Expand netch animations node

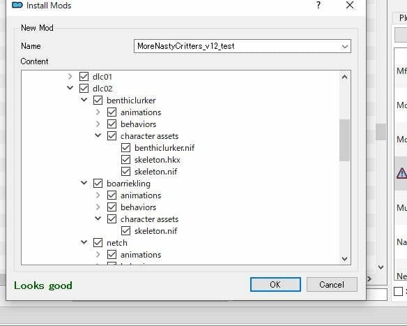98,255
